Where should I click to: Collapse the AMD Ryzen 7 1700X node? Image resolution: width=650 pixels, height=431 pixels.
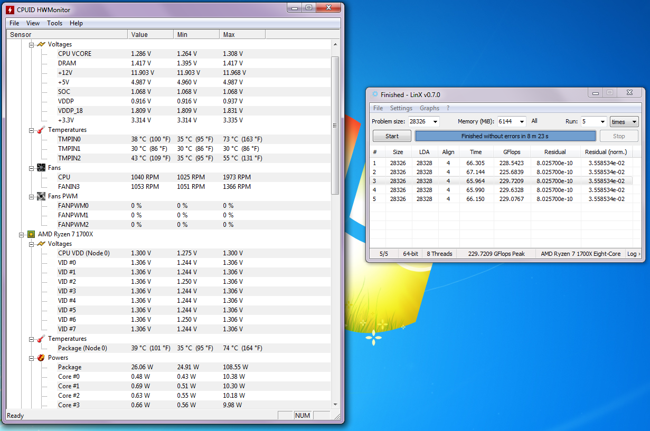(22, 234)
